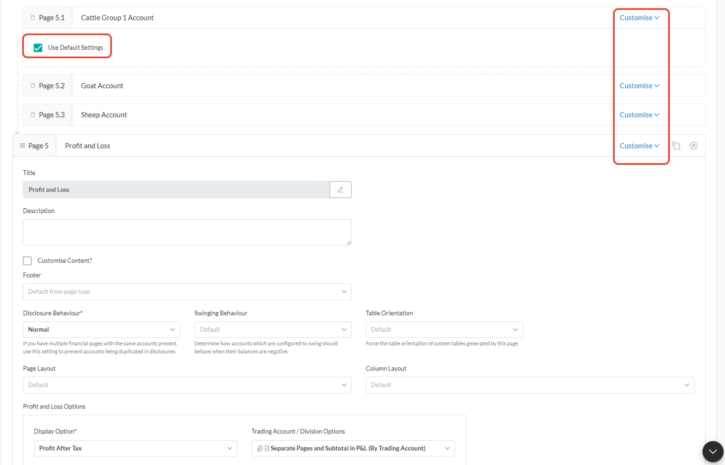Select the Goat Account row title
Image resolution: width=725 pixels, height=465 pixels.
102,85
